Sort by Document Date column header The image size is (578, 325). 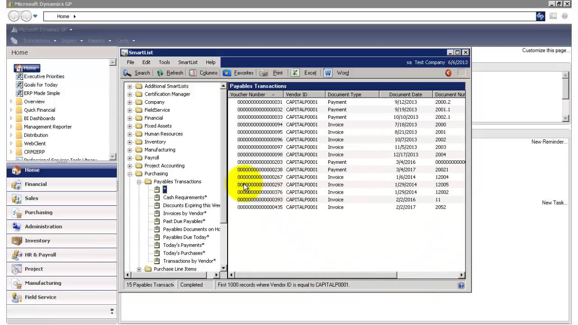pyautogui.click(x=406, y=94)
